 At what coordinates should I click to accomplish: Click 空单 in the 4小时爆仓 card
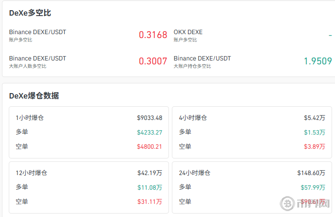[185, 147]
